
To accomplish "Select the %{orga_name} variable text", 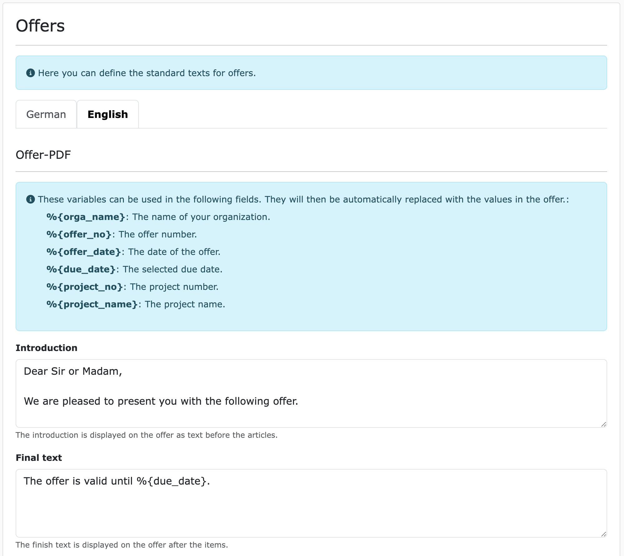I will click(x=85, y=217).
